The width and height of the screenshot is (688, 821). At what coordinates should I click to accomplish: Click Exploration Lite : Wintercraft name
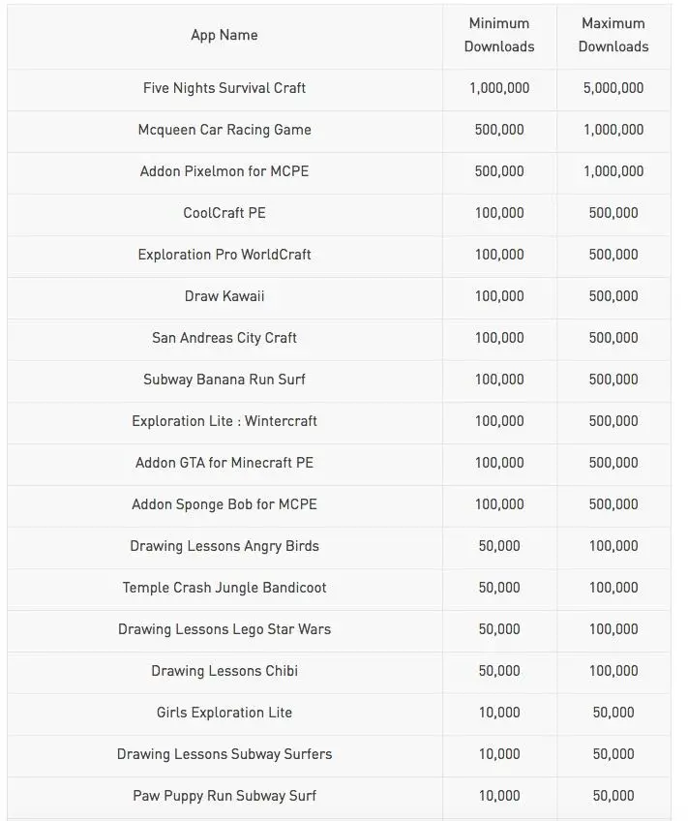point(224,421)
